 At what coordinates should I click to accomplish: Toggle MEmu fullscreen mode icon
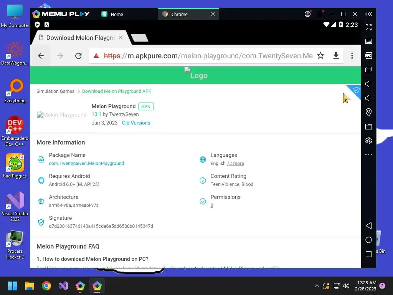(368, 27)
